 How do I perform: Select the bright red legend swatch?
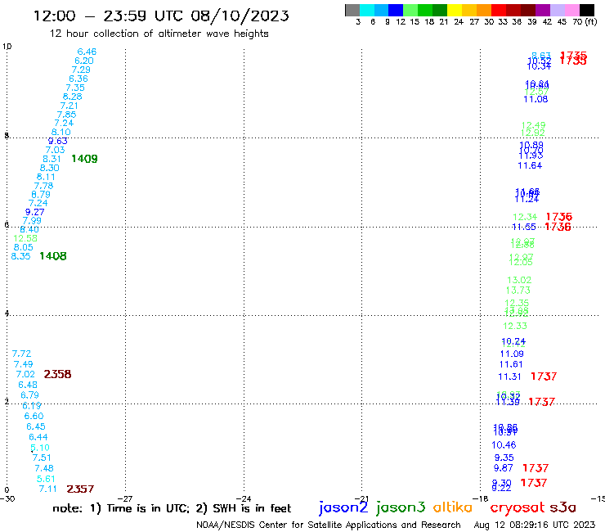tap(499, 10)
